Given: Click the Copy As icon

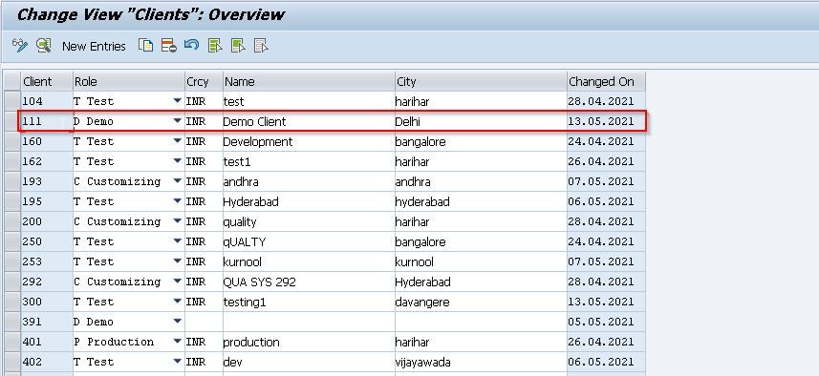Looking at the screenshot, I should [145, 46].
